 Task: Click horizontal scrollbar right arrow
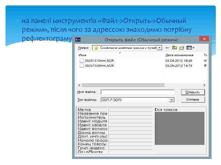point(204,85)
